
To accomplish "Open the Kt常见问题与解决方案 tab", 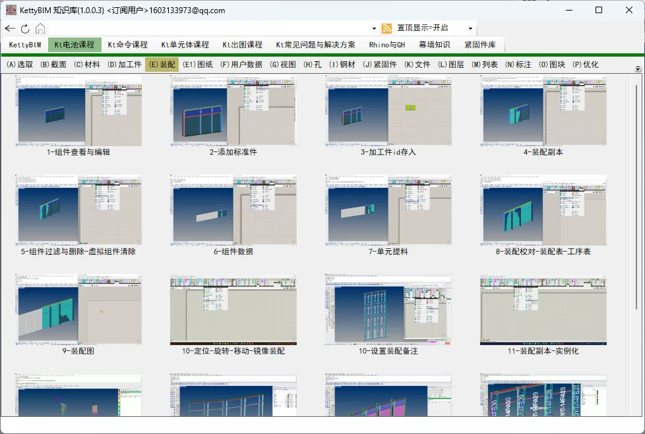I will click(x=315, y=45).
